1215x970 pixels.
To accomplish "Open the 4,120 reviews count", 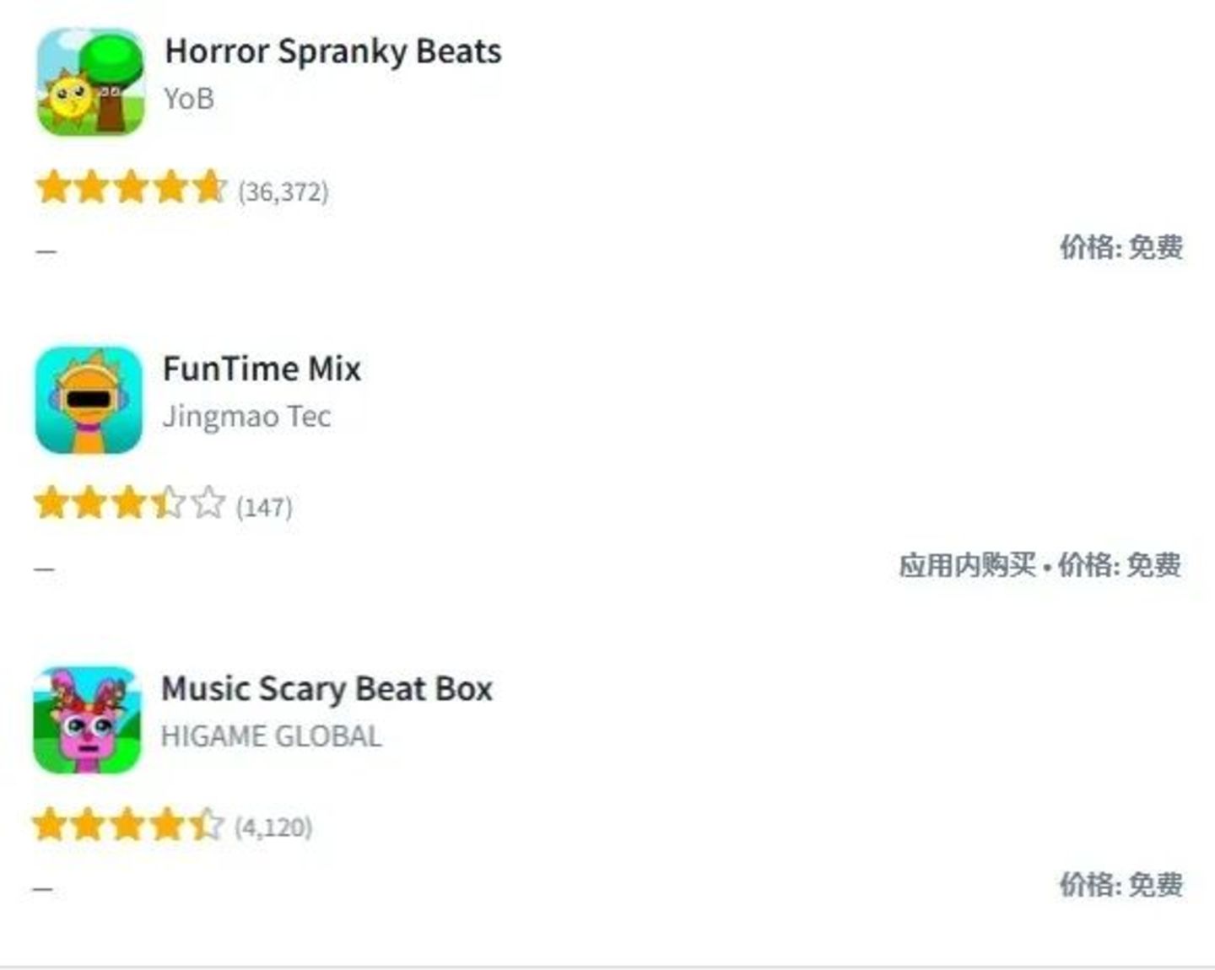I will [273, 827].
